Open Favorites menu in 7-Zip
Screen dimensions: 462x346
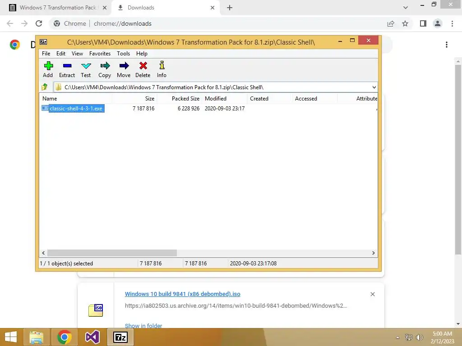[x=100, y=54]
